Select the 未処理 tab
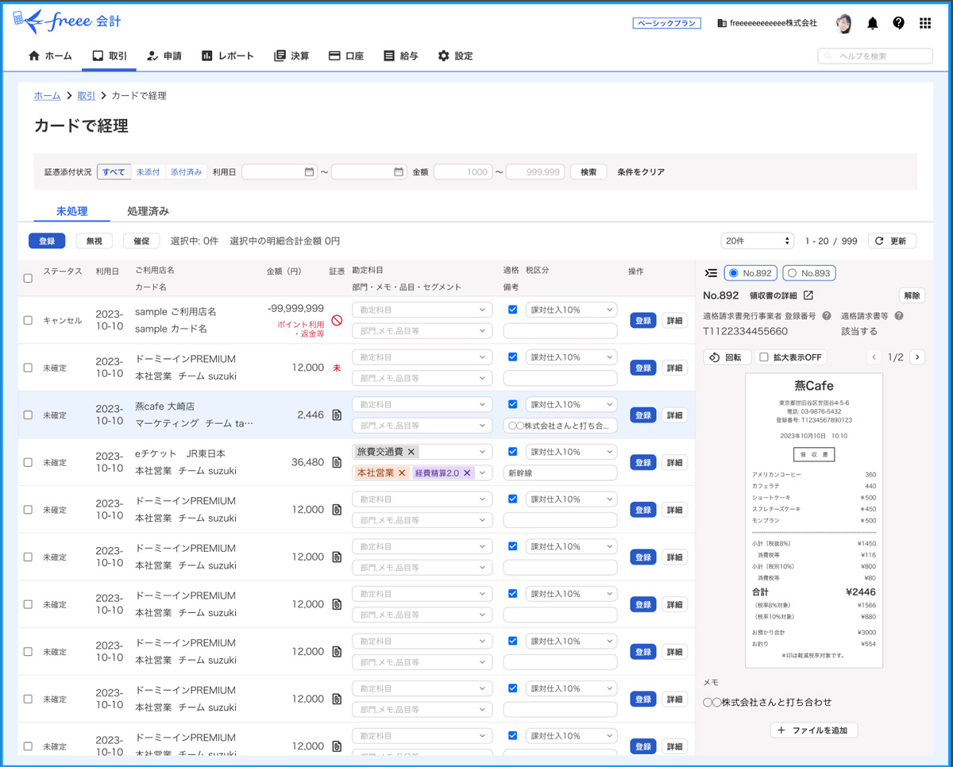 pos(71,211)
